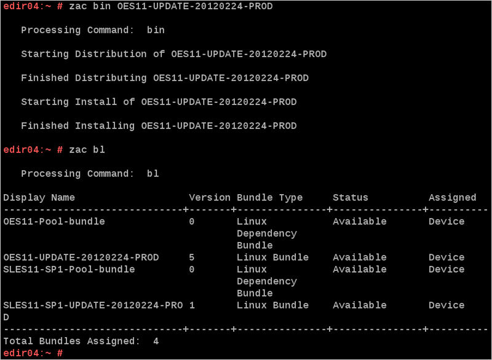This screenshot has width=492, height=360.
Task: Click the 'Assigned' column header
Action: point(452,198)
